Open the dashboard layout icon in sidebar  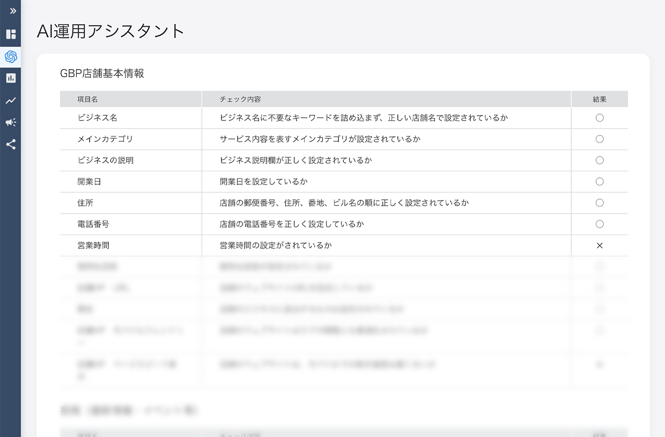click(11, 34)
